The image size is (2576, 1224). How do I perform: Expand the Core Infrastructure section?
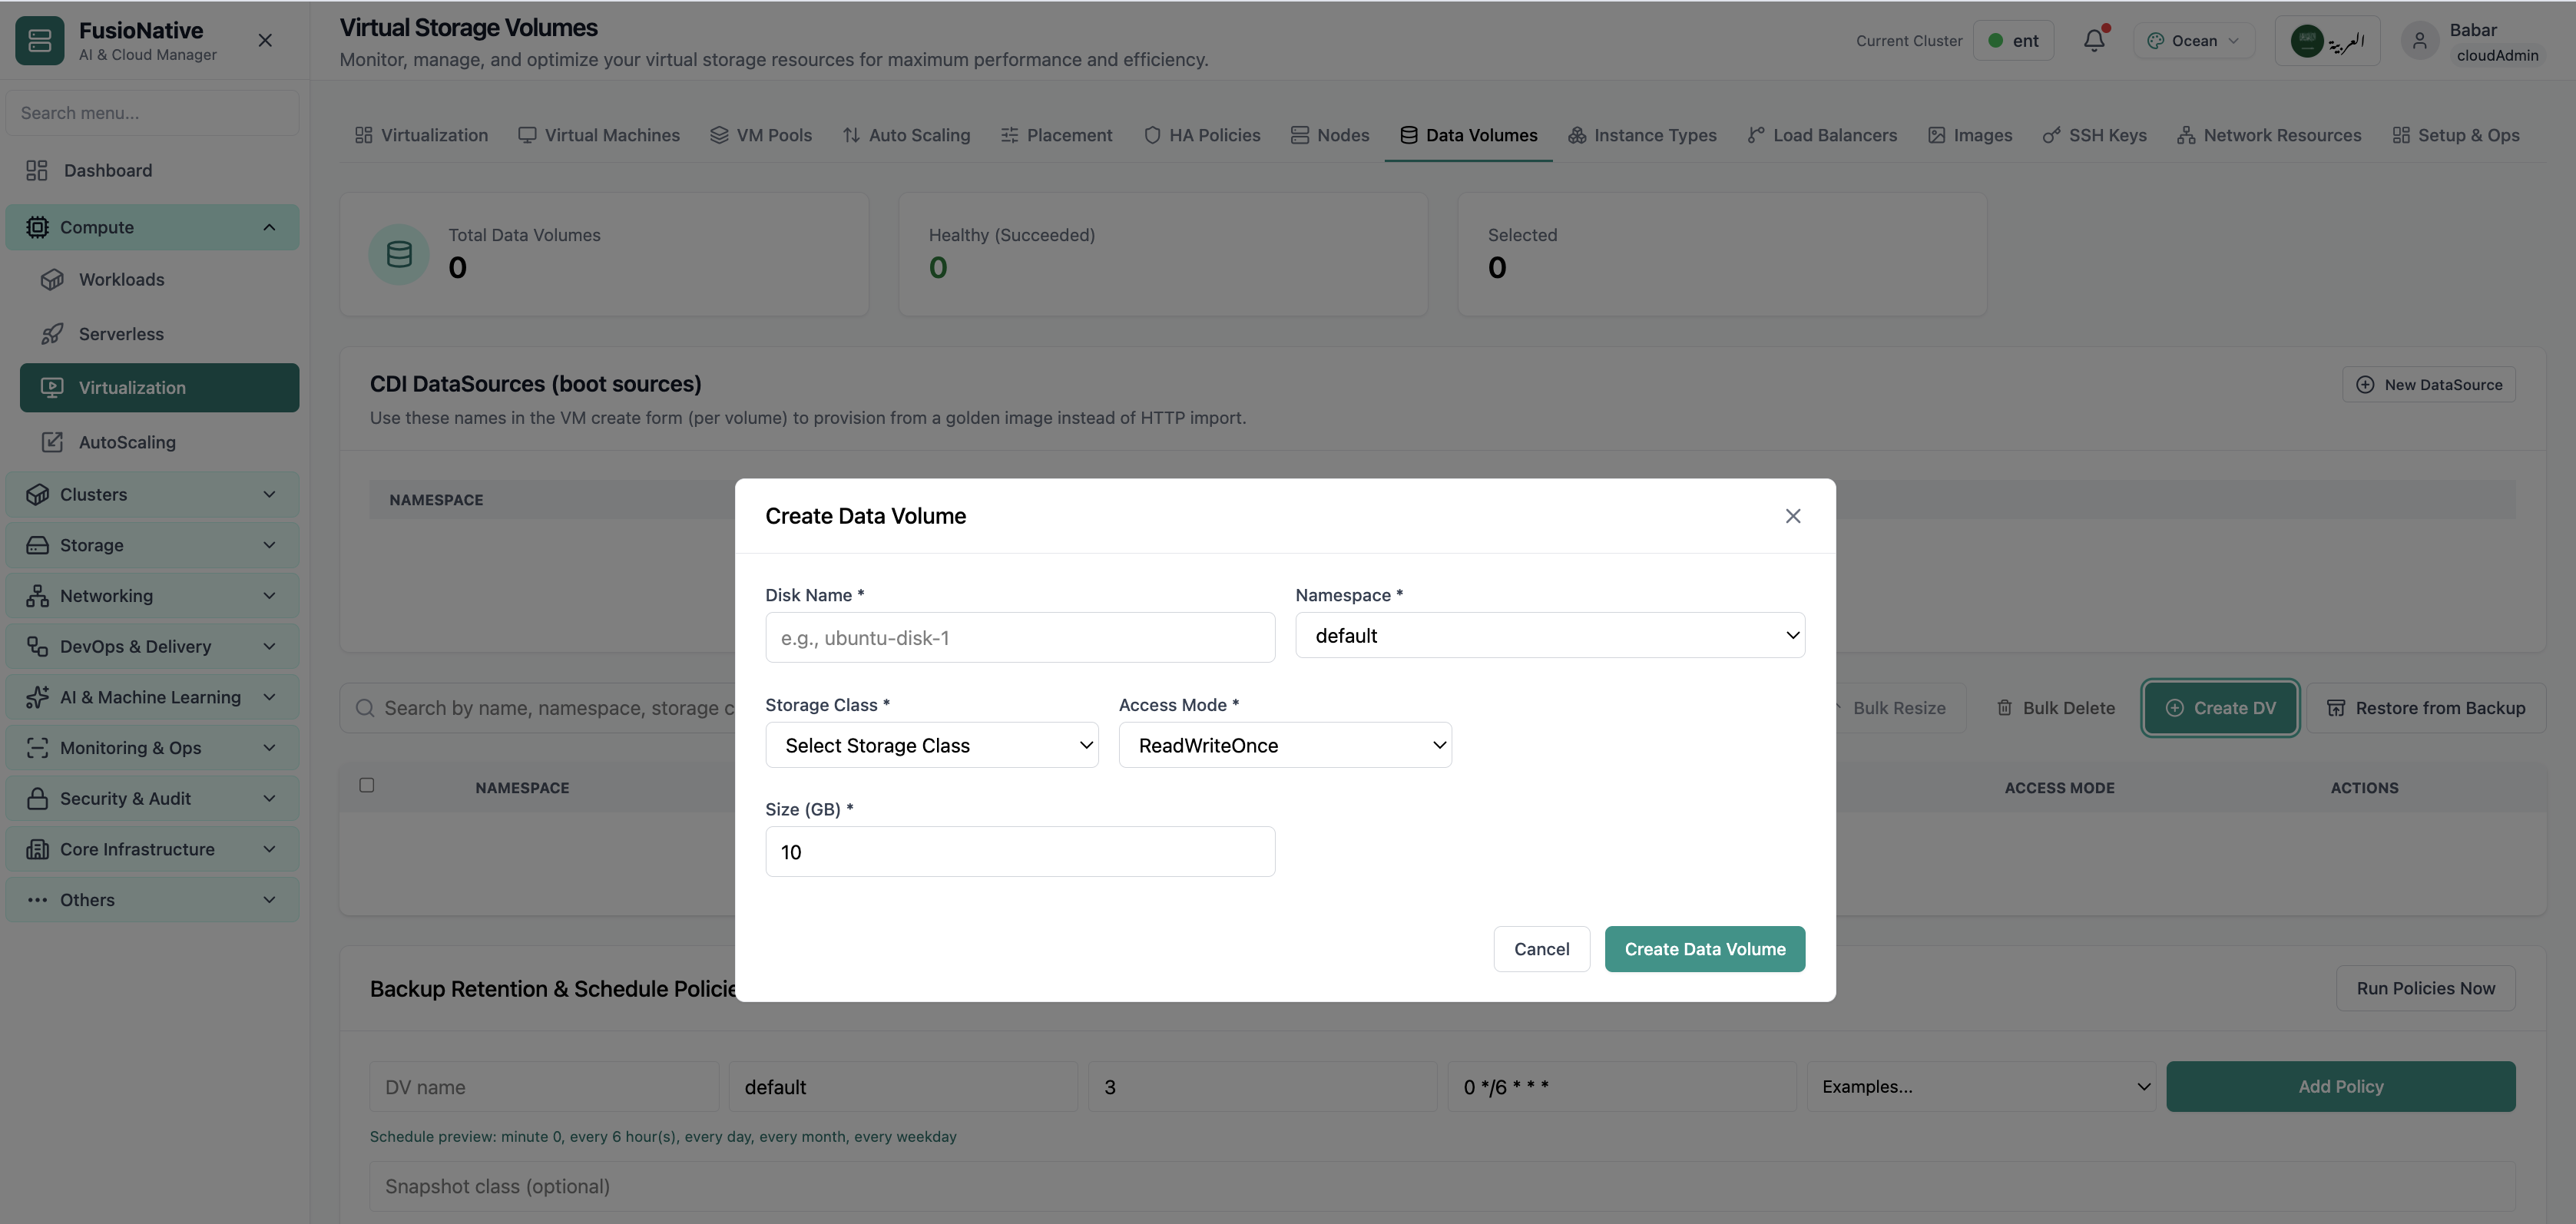point(152,849)
